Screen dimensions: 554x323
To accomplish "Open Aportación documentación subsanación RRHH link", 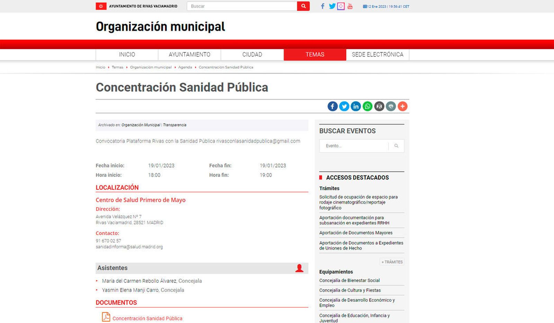I will pos(354,220).
